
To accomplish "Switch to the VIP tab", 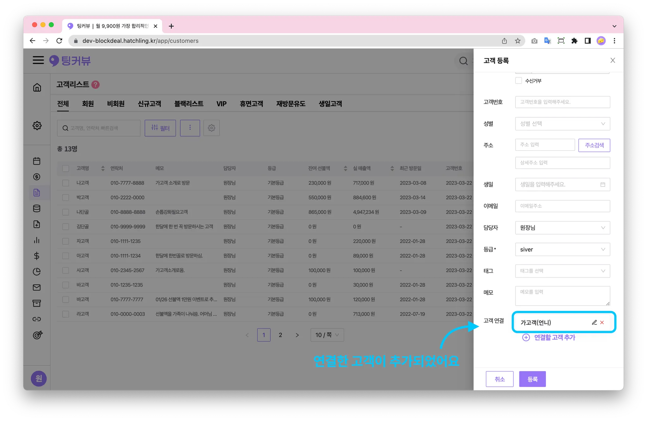I will pyautogui.click(x=221, y=104).
